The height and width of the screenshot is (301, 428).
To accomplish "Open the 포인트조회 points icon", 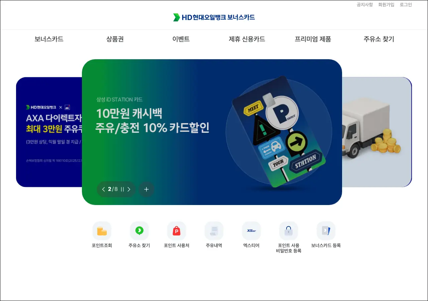I will pyautogui.click(x=102, y=231).
